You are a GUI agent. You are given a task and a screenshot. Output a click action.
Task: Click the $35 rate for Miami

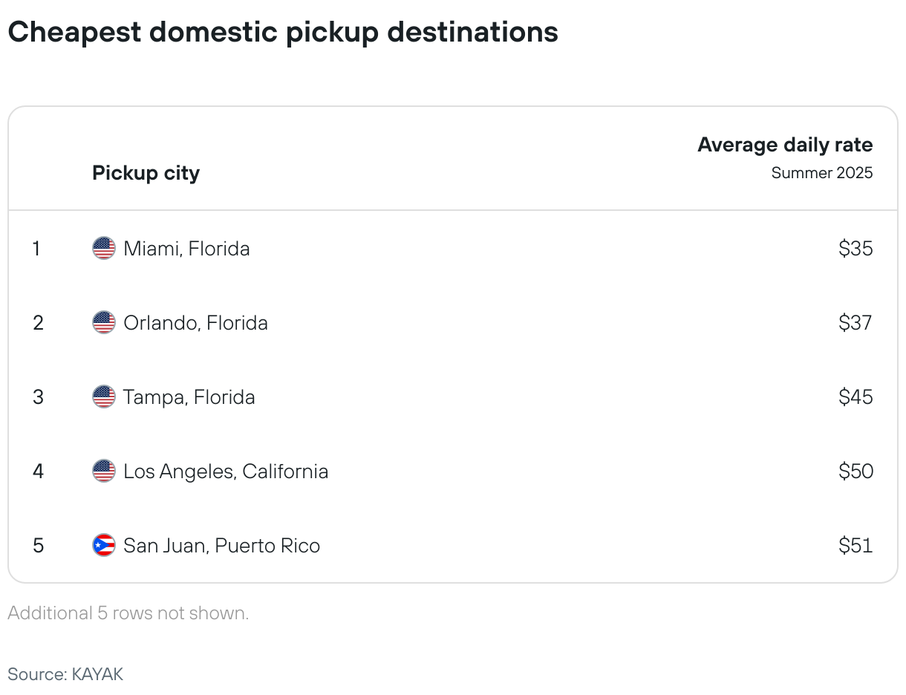(x=856, y=248)
